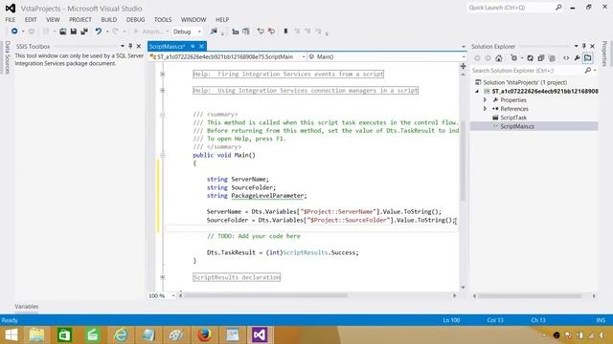Close the ScriptMain.cs tab
This screenshot has width=613, height=344.
pyautogui.click(x=201, y=46)
